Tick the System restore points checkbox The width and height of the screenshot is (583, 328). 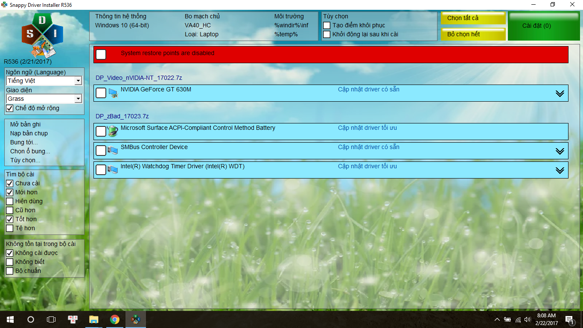coord(101,54)
